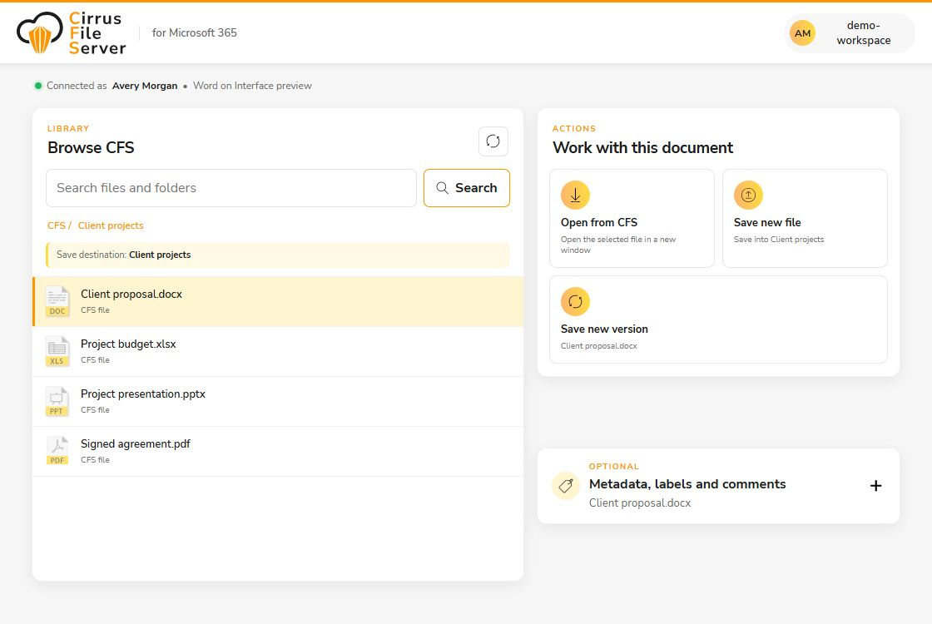Select Client proposal.docx file row
Screen dimensions: 932x624
click(x=278, y=301)
